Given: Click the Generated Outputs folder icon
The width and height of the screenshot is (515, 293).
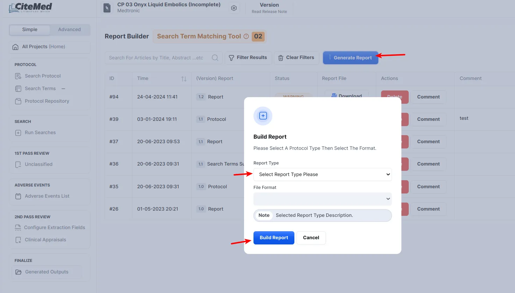Looking at the screenshot, I should [x=19, y=272].
